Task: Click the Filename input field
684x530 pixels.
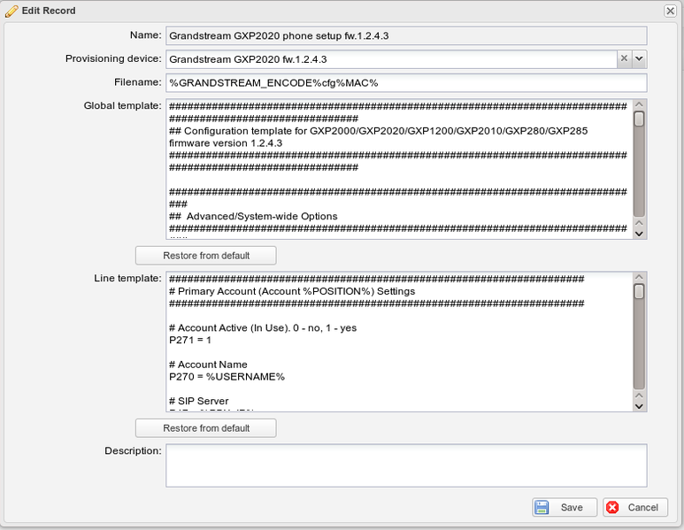Action: tap(406, 83)
